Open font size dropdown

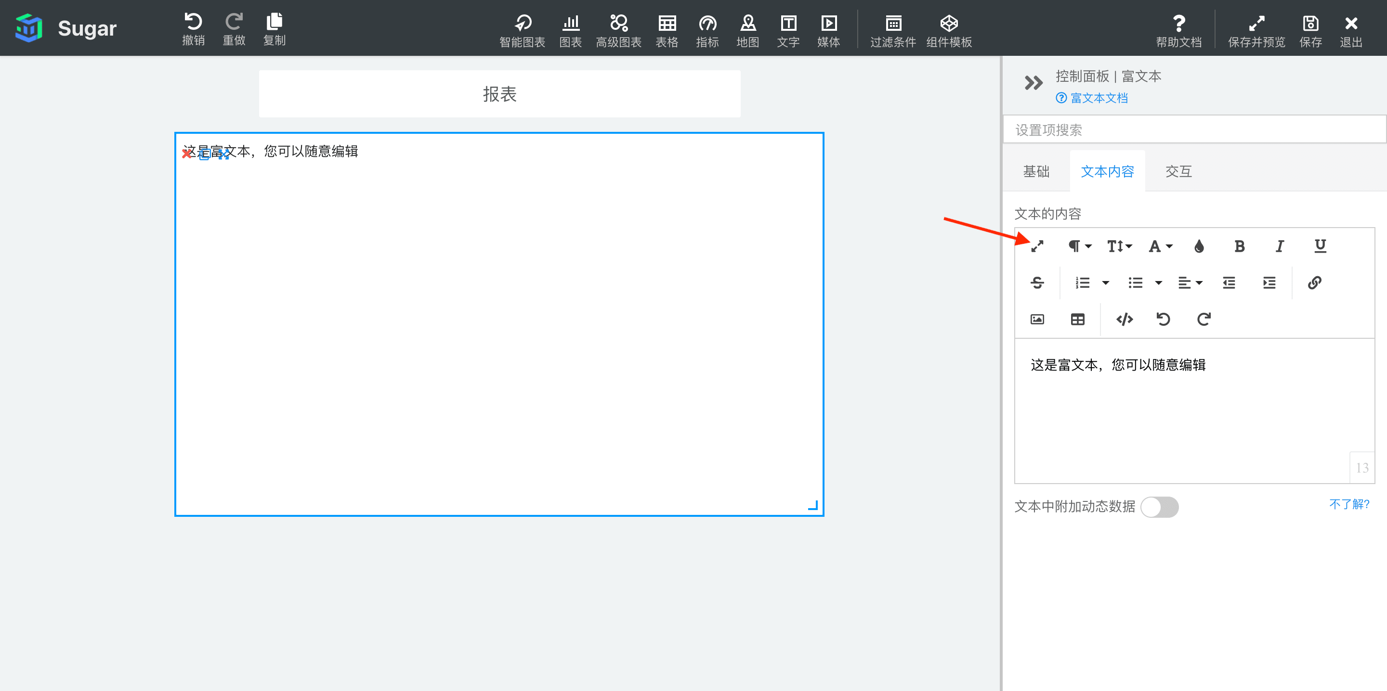tap(1119, 246)
